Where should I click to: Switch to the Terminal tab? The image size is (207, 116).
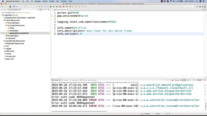(x=83, y=80)
